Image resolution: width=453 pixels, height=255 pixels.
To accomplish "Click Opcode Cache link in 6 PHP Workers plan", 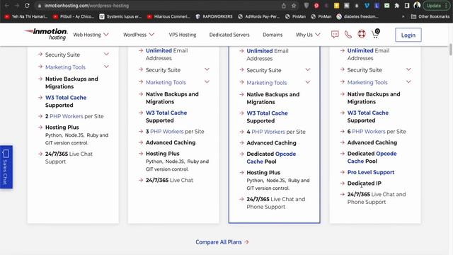I will point(372,157).
